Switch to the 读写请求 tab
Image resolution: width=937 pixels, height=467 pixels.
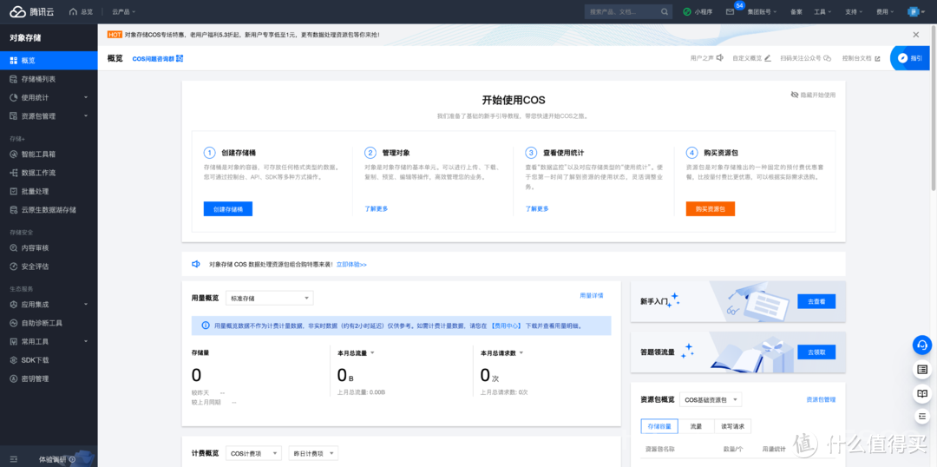click(732, 427)
